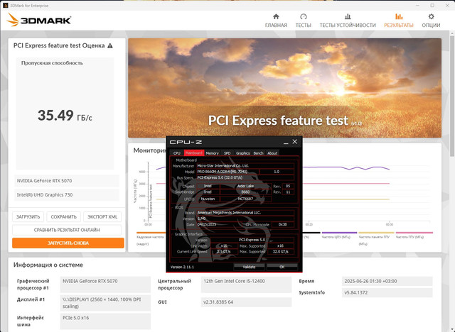Click the v2.31.8385 64 GUI value
Viewport: 455px width, 332px height.
[x=246, y=302]
